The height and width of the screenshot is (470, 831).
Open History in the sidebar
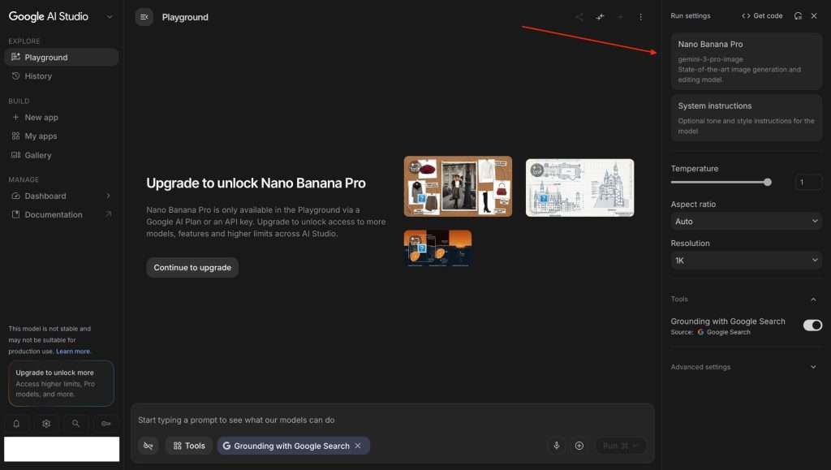pyautogui.click(x=62, y=76)
